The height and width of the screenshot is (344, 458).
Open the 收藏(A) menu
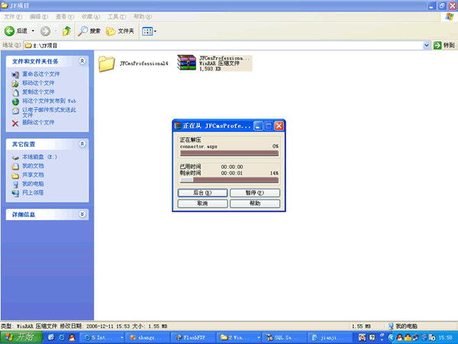coord(91,17)
